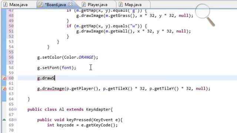This screenshot has width=237, height=133.
Task: Click line number 58 in gutter
Action: point(11,68)
